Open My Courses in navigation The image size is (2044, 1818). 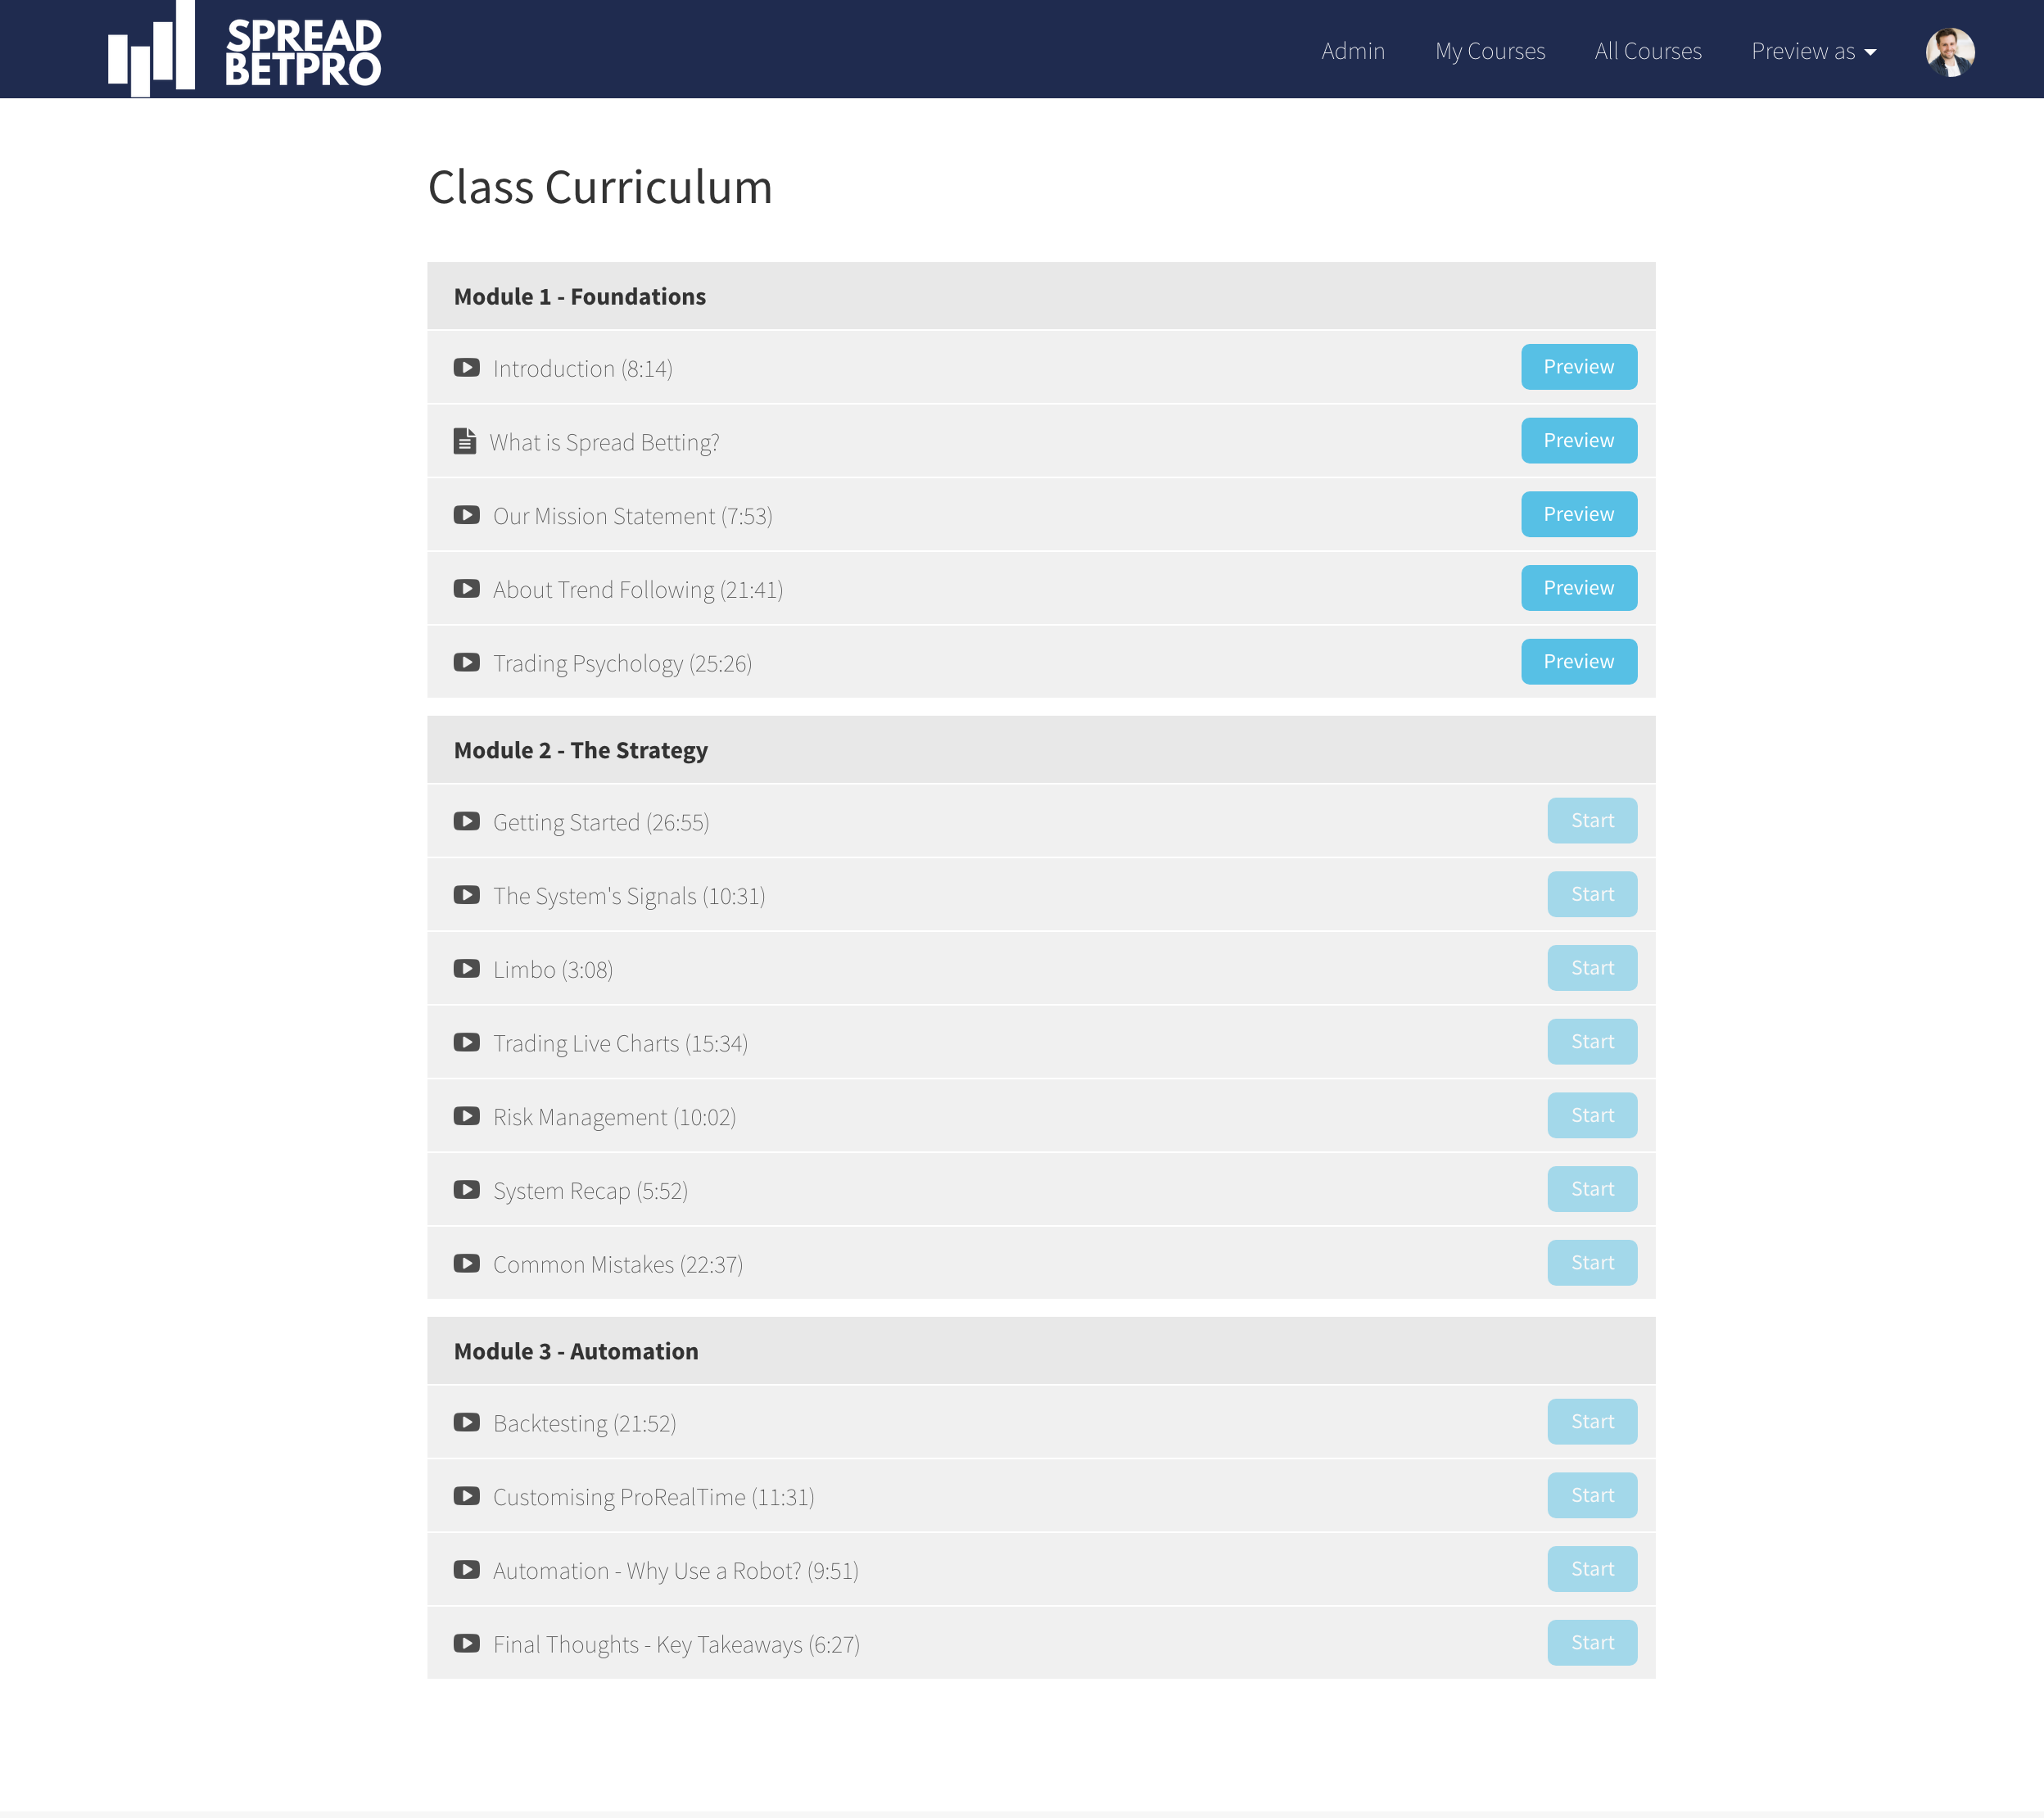pos(1489,51)
